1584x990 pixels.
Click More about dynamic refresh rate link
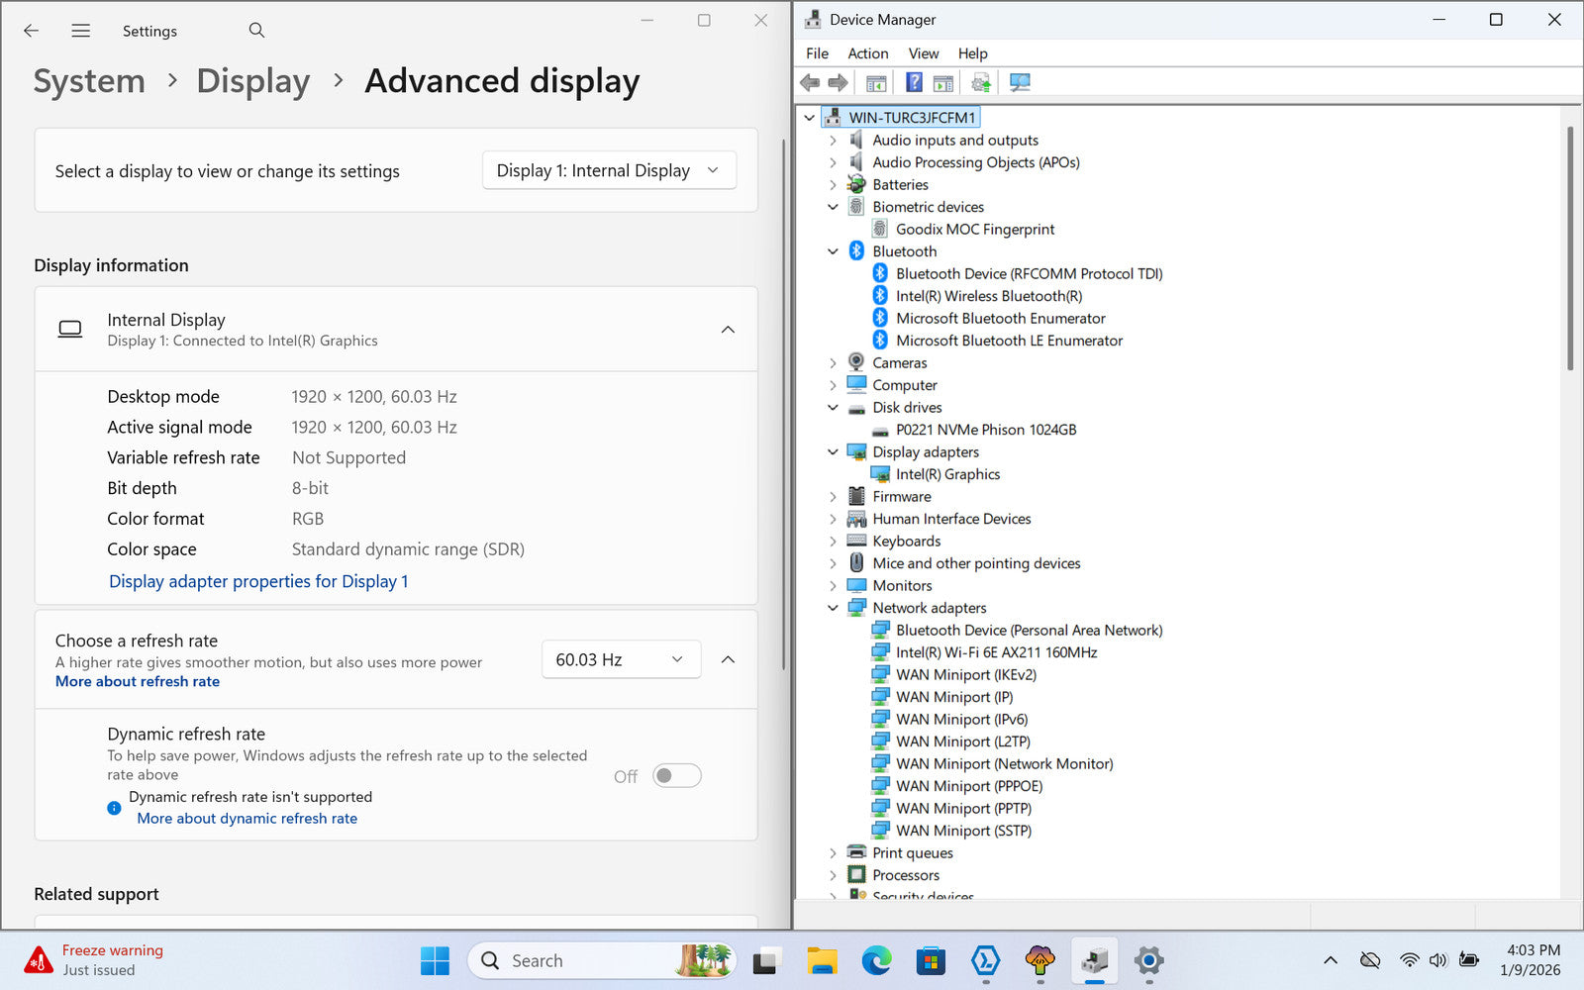click(247, 819)
